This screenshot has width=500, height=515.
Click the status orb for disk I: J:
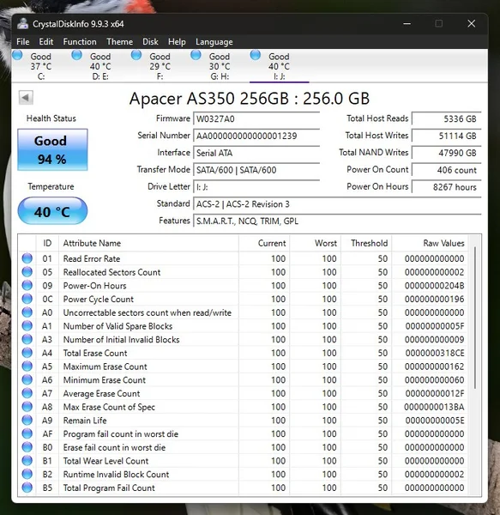(256, 55)
